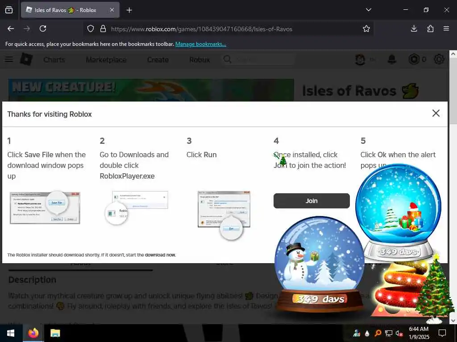
Task: Open the Robux balance icon
Action: [x=414, y=59]
